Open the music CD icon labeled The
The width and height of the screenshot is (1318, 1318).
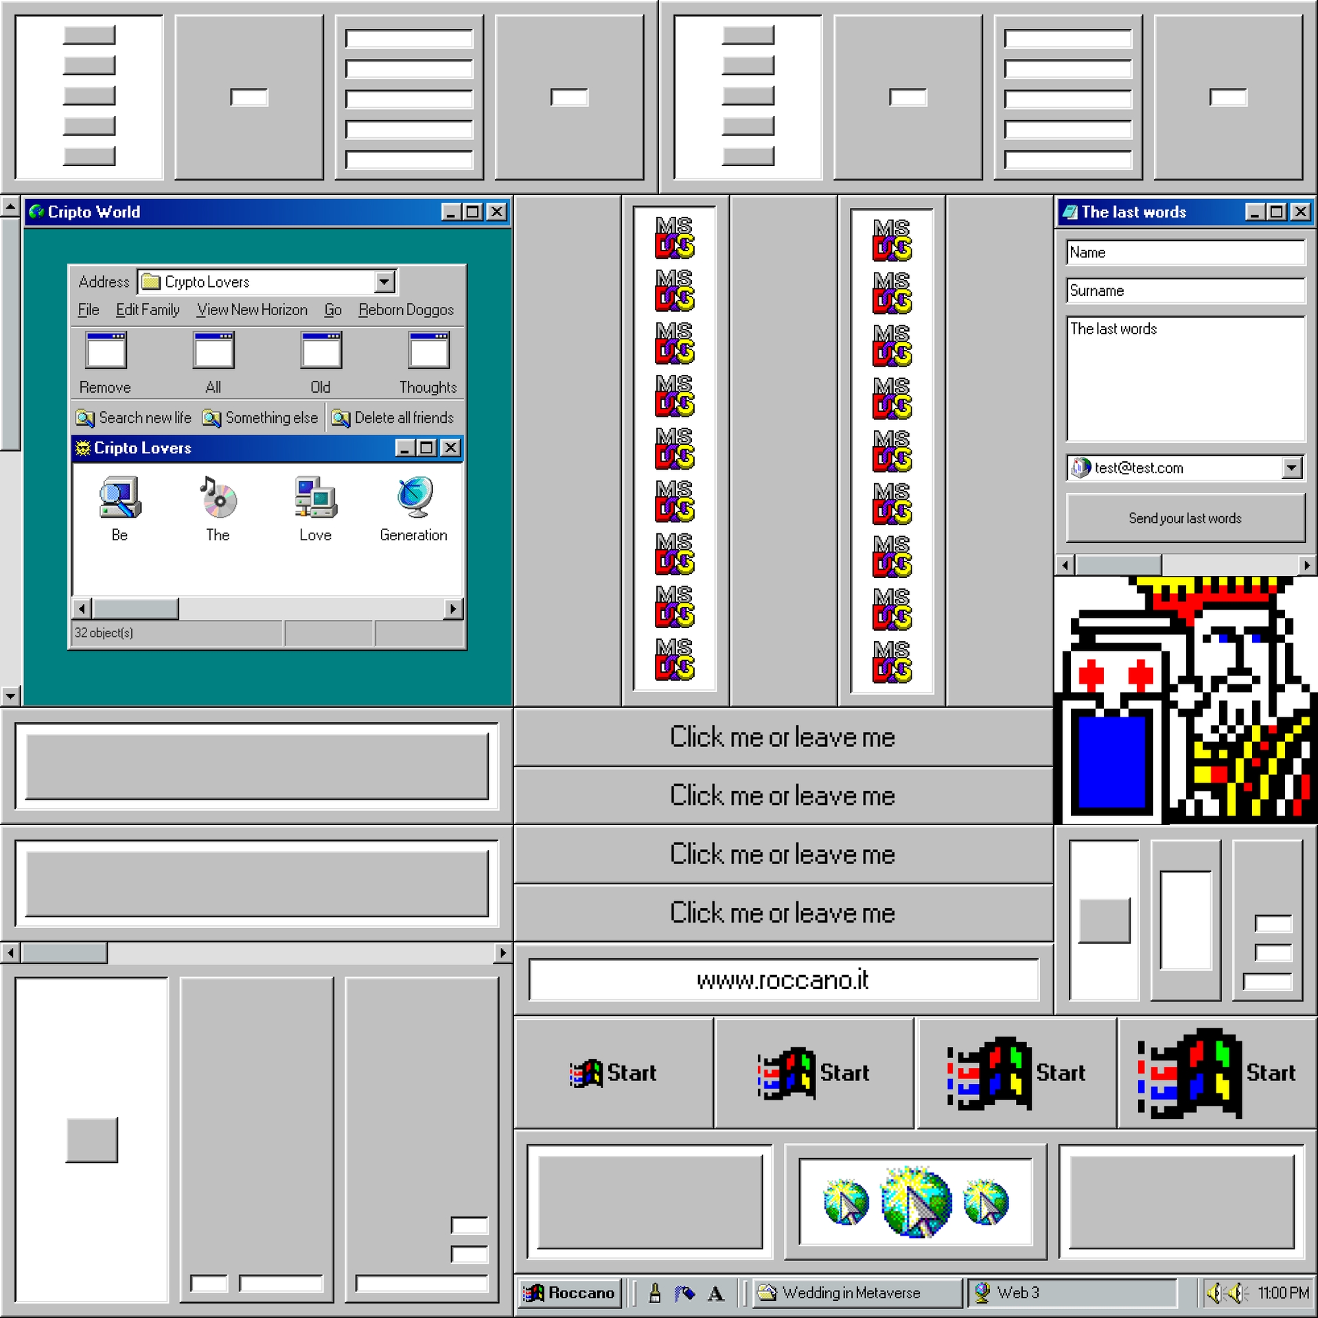(218, 498)
